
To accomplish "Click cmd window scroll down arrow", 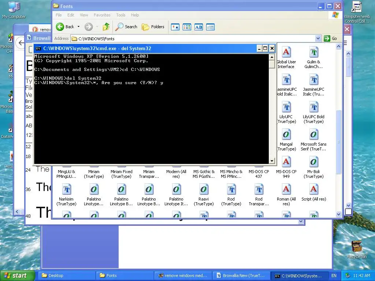I will (x=272, y=161).
